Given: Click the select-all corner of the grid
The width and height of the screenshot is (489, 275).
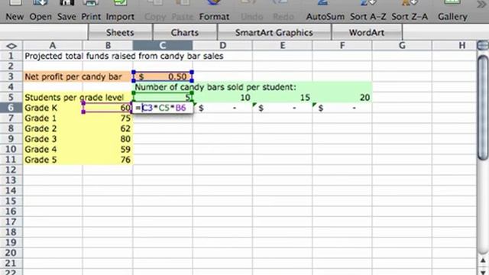Looking at the screenshot, I should tap(11, 46).
